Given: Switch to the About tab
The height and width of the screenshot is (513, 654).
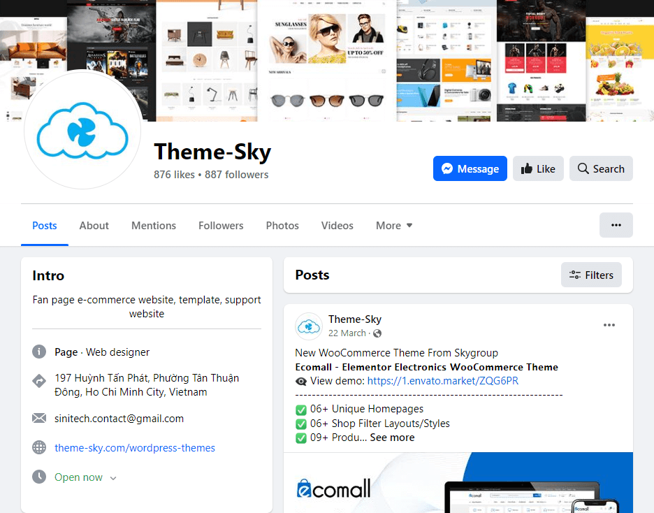Looking at the screenshot, I should (x=94, y=225).
